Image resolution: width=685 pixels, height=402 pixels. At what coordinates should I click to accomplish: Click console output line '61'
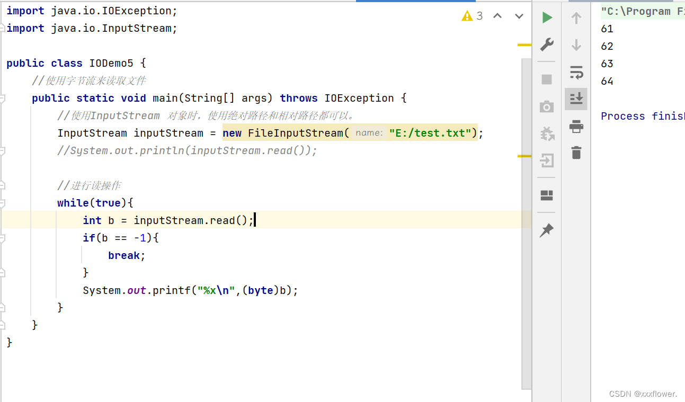607,29
